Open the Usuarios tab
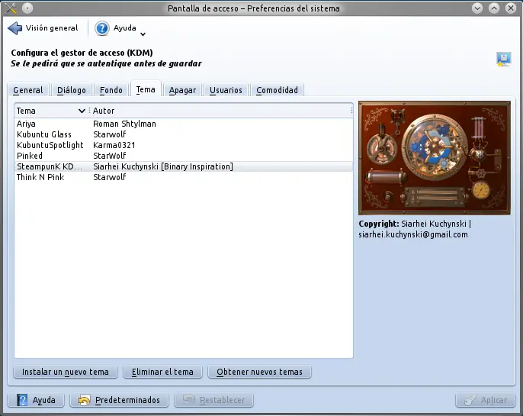The width and height of the screenshot is (523, 416). coord(226,90)
